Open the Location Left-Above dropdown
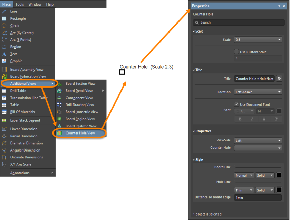 pos(258,92)
